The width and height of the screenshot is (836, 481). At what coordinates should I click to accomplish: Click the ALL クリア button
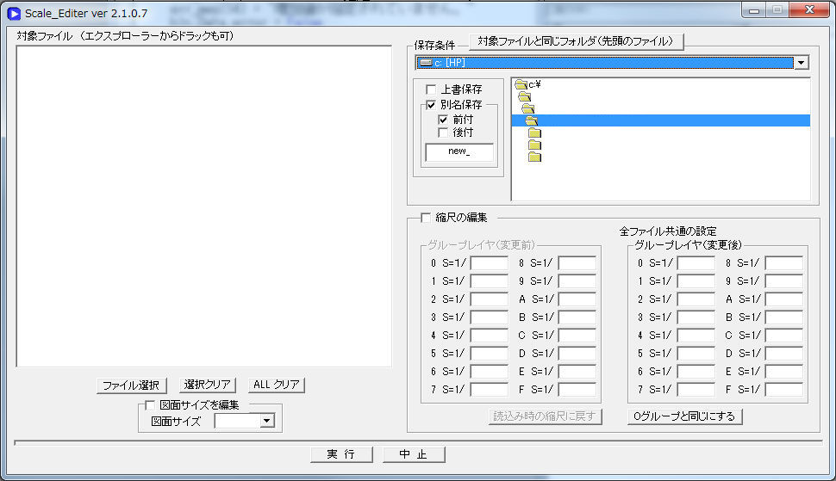(276, 385)
